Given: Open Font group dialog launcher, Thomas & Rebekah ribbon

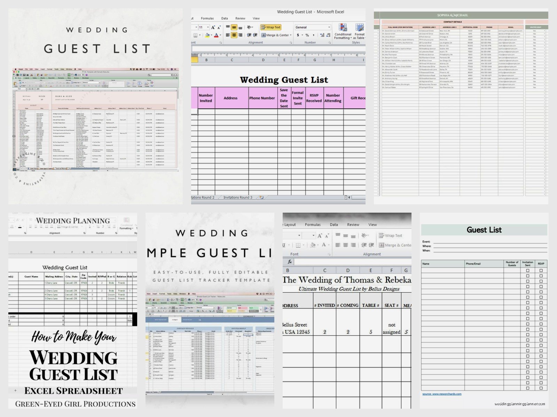Looking at the screenshot, I should coord(329,254).
